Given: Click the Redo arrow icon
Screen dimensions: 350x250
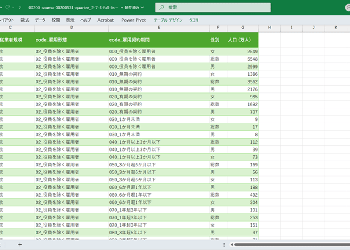Looking at the screenshot, I should click(x=8, y=7).
